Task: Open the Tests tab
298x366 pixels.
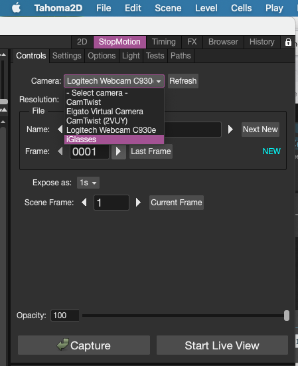Action: click(155, 56)
